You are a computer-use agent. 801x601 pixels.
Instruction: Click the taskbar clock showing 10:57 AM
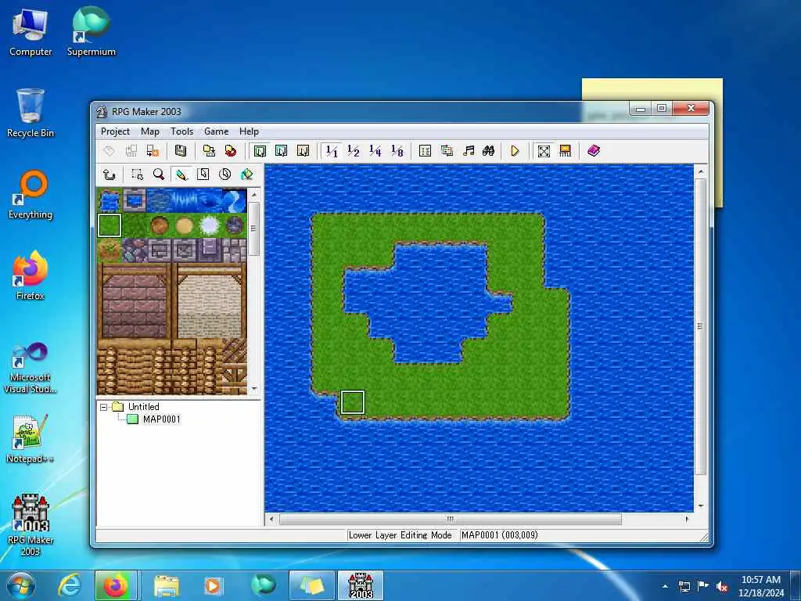(x=760, y=585)
